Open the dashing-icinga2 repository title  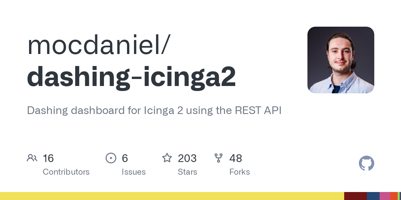pyautogui.click(x=131, y=77)
